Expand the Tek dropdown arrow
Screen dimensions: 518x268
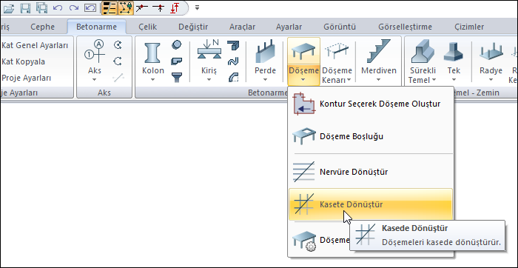tap(454, 79)
